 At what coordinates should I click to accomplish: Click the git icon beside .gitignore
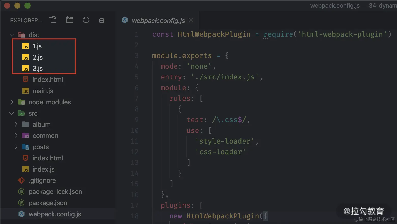click(21, 180)
